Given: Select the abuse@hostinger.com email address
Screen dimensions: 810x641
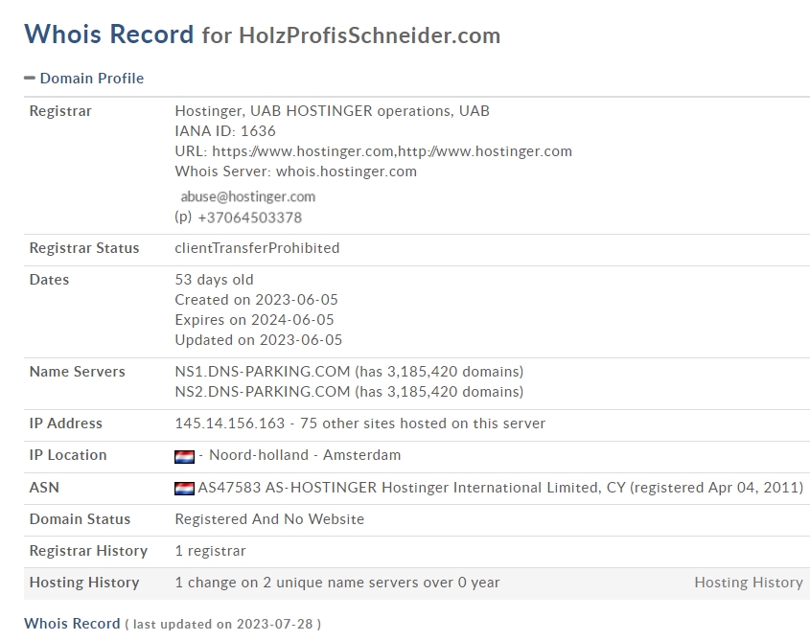Looking at the screenshot, I should pos(248,196).
